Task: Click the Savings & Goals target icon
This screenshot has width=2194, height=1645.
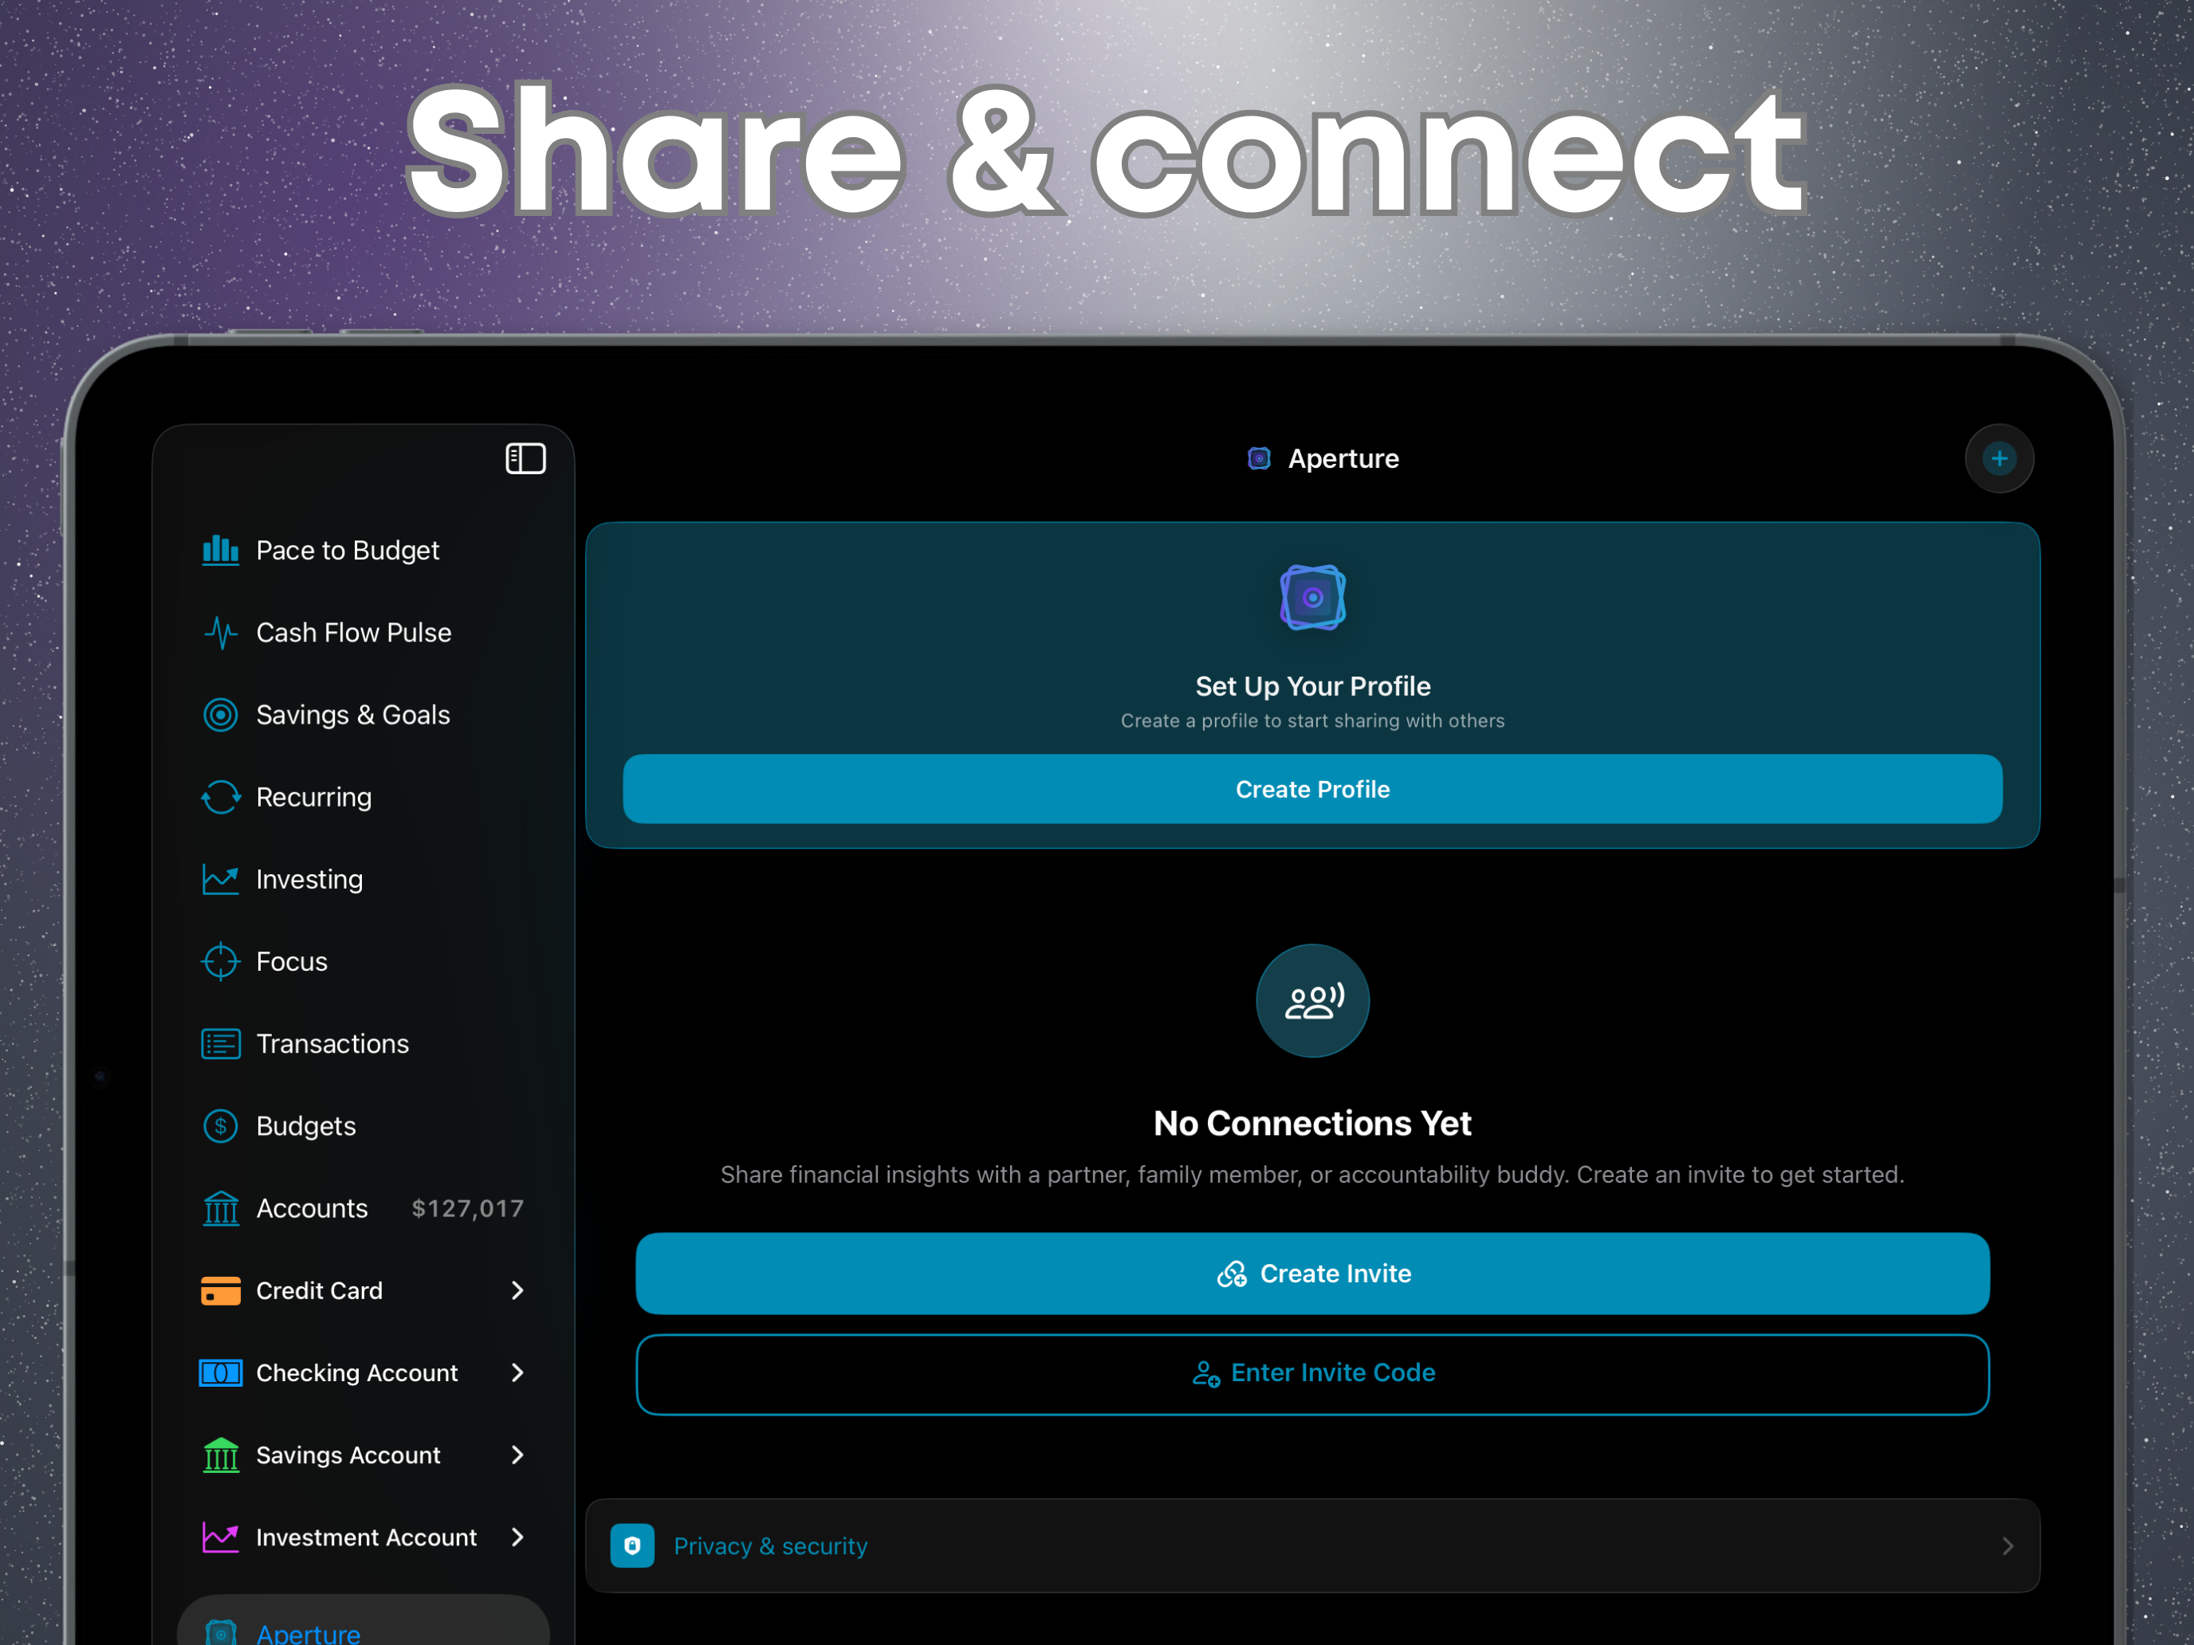Action: coord(220,715)
